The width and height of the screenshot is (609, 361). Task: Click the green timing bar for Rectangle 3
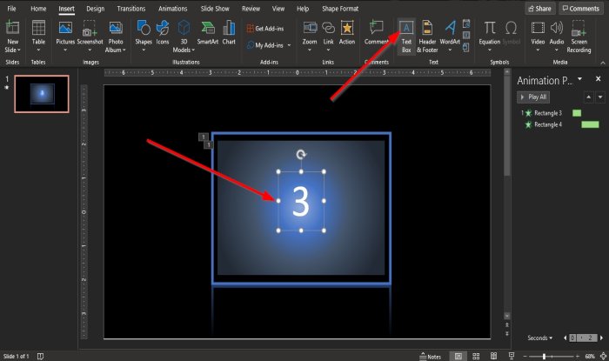tap(577, 113)
